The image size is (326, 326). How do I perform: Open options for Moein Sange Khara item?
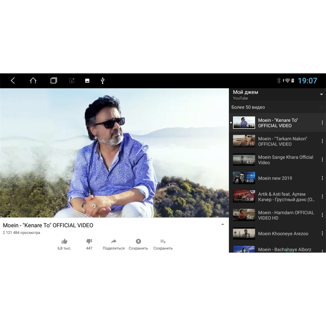(x=322, y=160)
